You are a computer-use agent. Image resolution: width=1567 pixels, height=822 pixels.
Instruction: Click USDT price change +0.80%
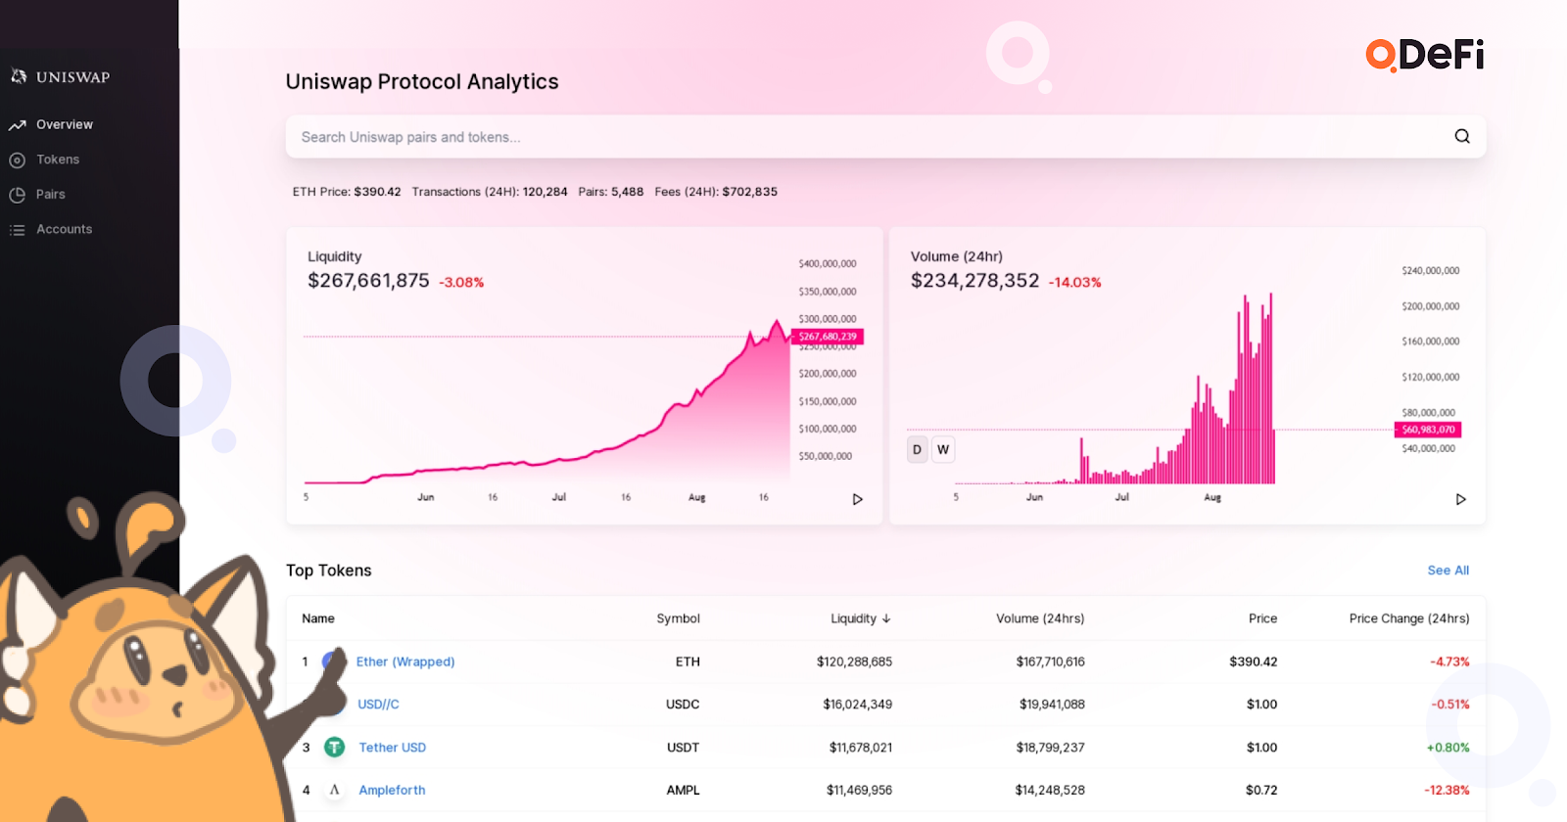point(1448,747)
